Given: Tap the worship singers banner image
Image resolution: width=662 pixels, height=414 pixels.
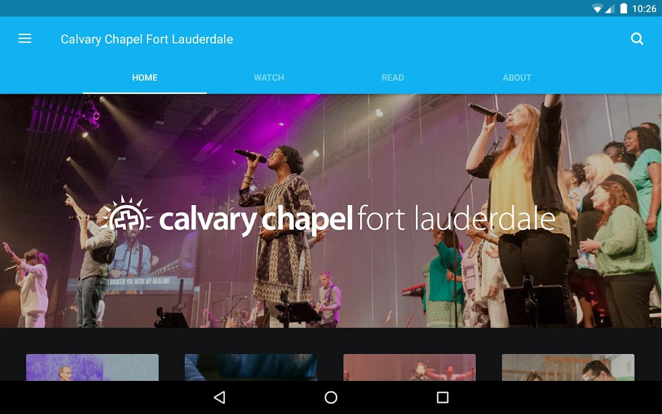Looking at the screenshot, I should point(331,211).
